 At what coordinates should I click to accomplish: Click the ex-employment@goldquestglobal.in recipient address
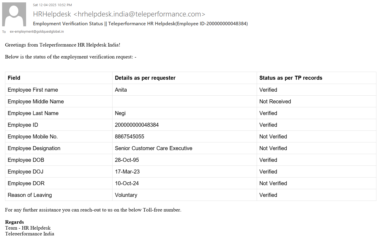click(37, 32)
